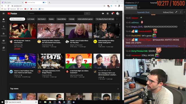The height and width of the screenshot is (104, 186).
Task: Go back with Chrome's back arrow
Action: (2, 6)
